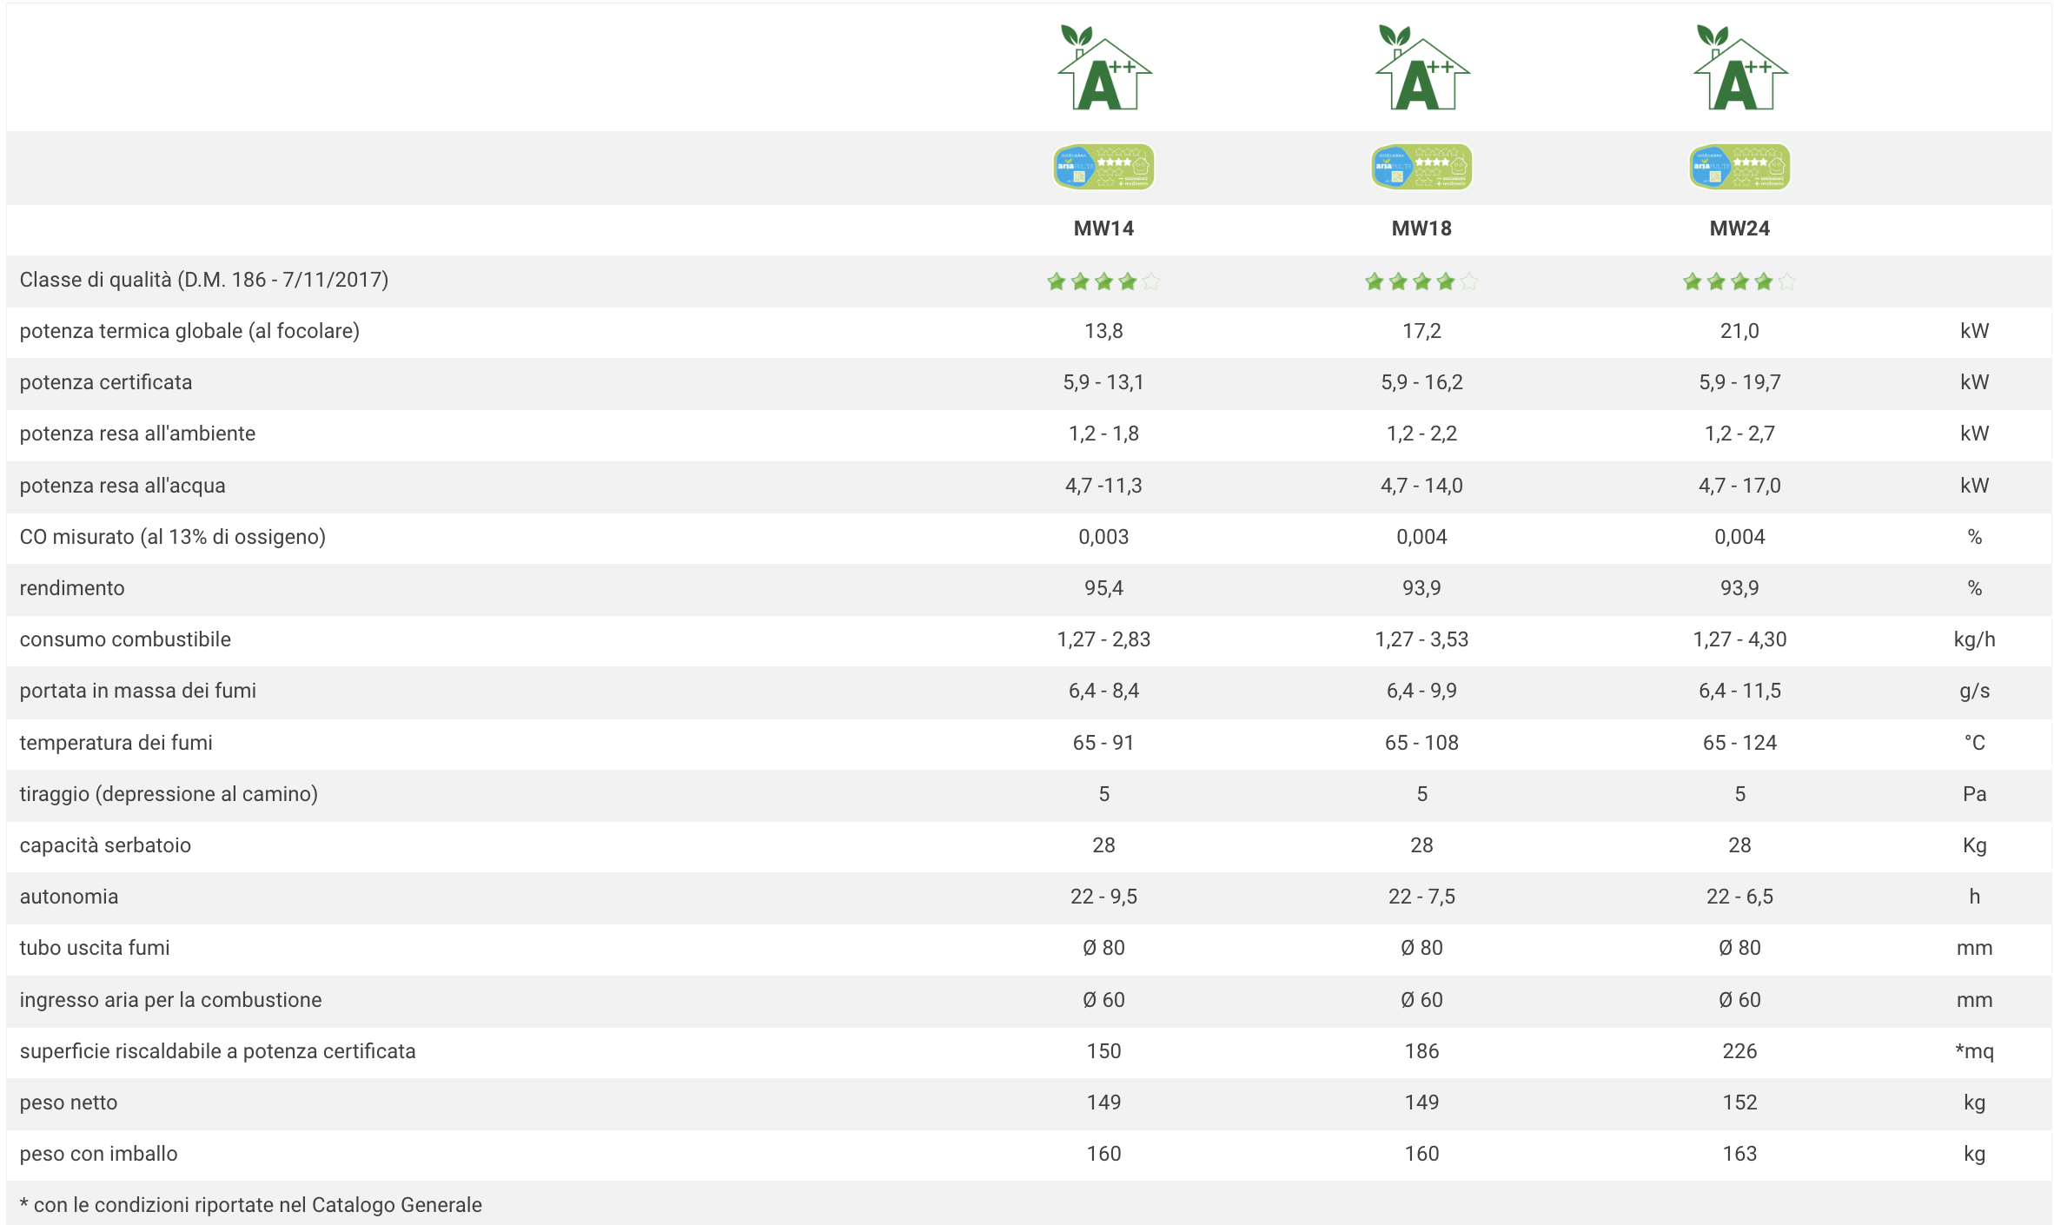
Task: Select the MW24 column header
Action: [1739, 228]
